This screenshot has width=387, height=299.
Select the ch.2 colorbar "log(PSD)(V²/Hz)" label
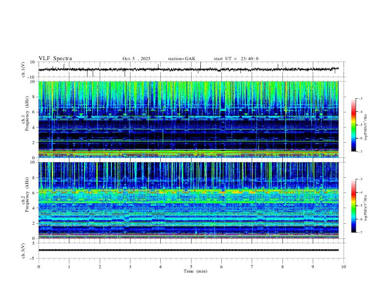point(366,208)
